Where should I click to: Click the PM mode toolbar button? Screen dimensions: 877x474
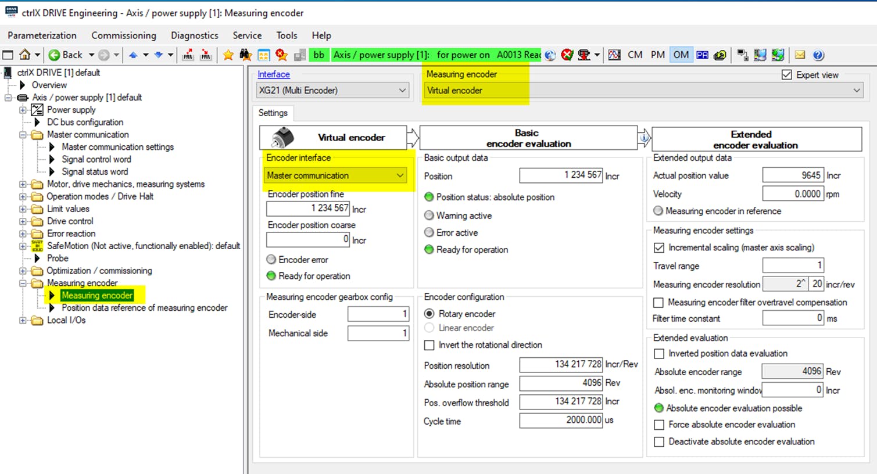point(657,55)
